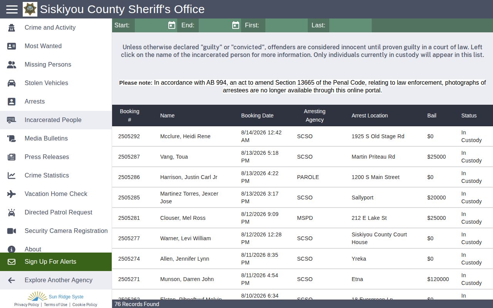
Task: Click the Directed Patrol Request icon
Action: pos(12,213)
